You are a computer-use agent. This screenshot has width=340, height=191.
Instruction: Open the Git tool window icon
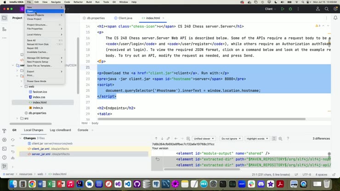pyautogui.click(x=4, y=166)
